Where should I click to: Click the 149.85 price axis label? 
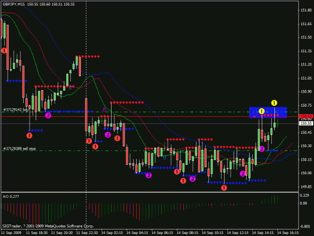pyautogui.click(x=306, y=187)
